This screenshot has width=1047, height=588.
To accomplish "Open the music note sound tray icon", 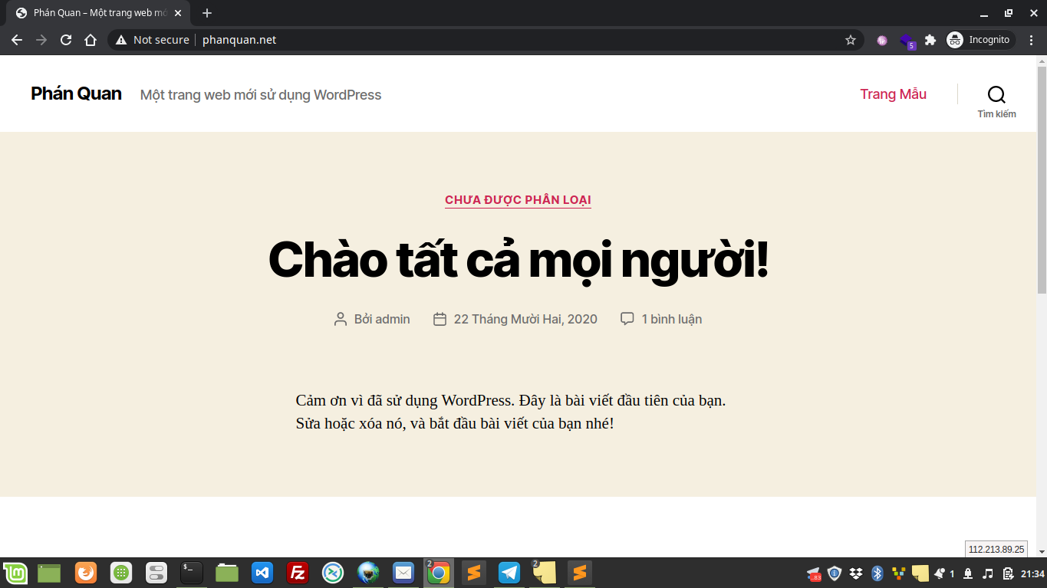I will tap(988, 573).
